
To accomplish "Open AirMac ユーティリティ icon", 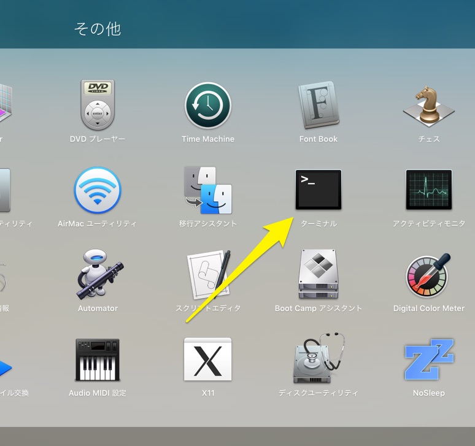I will pyautogui.click(x=98, y=190).
